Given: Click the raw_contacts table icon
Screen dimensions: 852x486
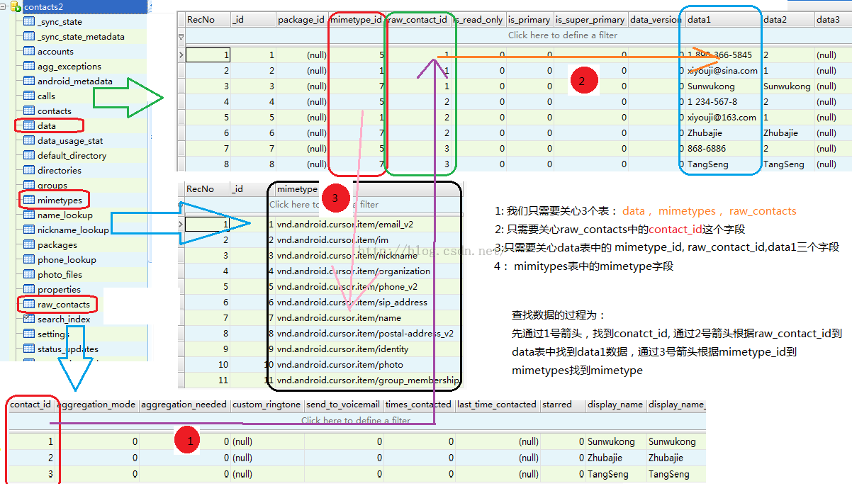Looking at the screenshot, I should pos(28,305).
